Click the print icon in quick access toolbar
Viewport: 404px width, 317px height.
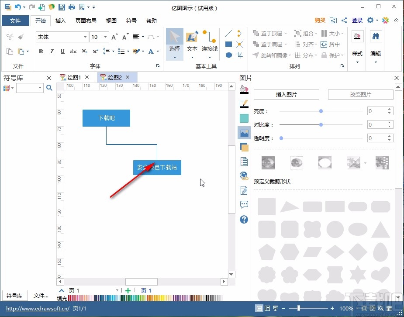pos(72,7)
